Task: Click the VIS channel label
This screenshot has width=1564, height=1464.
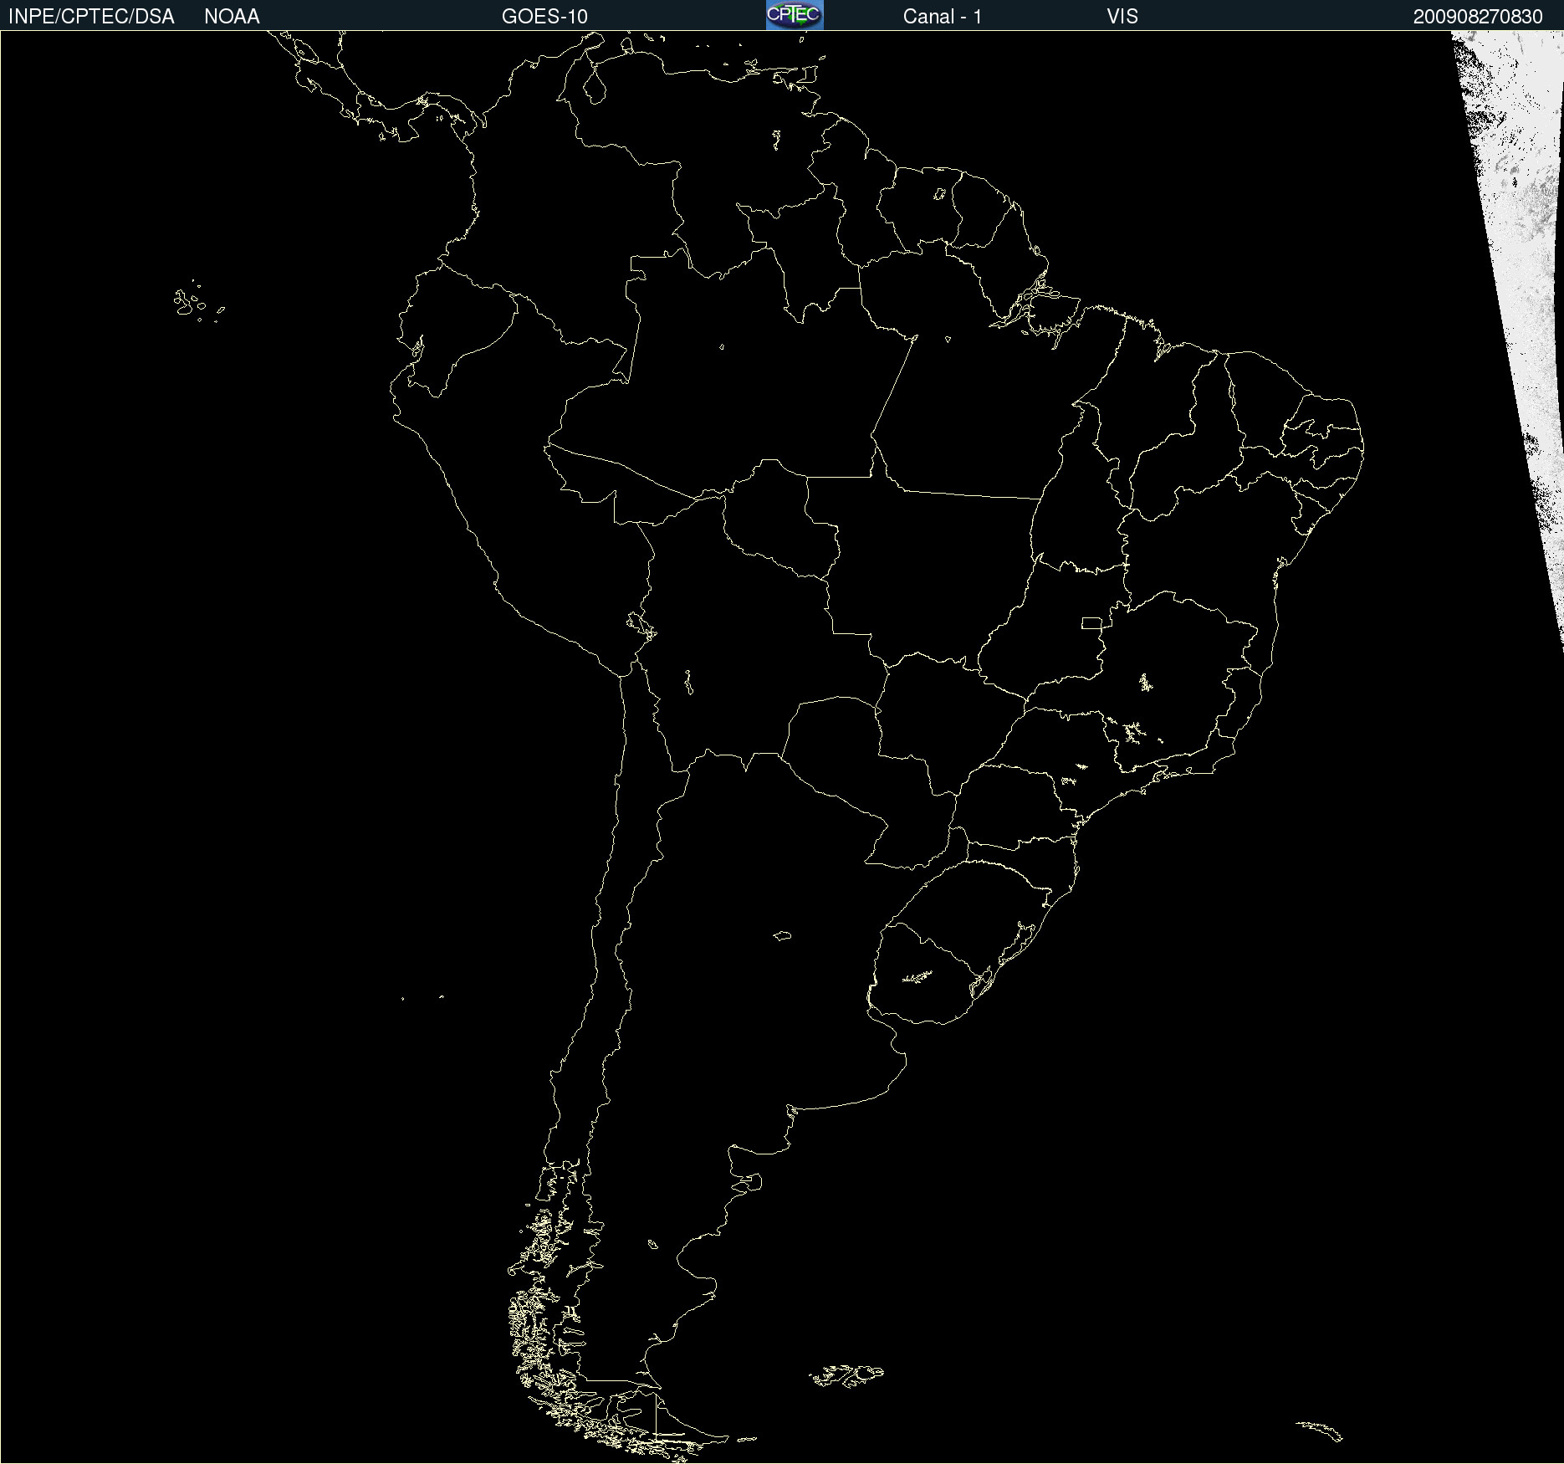Action: 1122,17
